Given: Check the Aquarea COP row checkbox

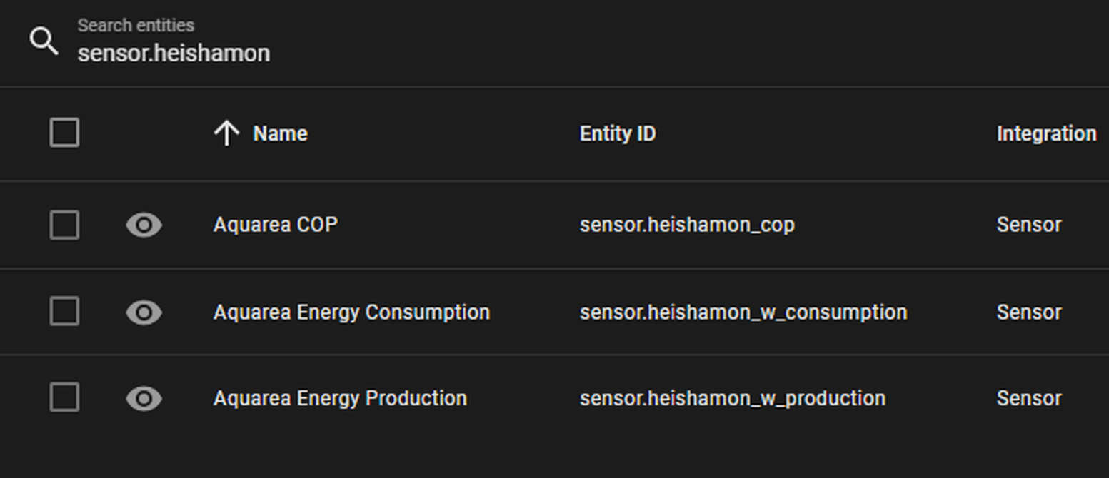Looking at the screenshot, I should click(x=64, y=225).
